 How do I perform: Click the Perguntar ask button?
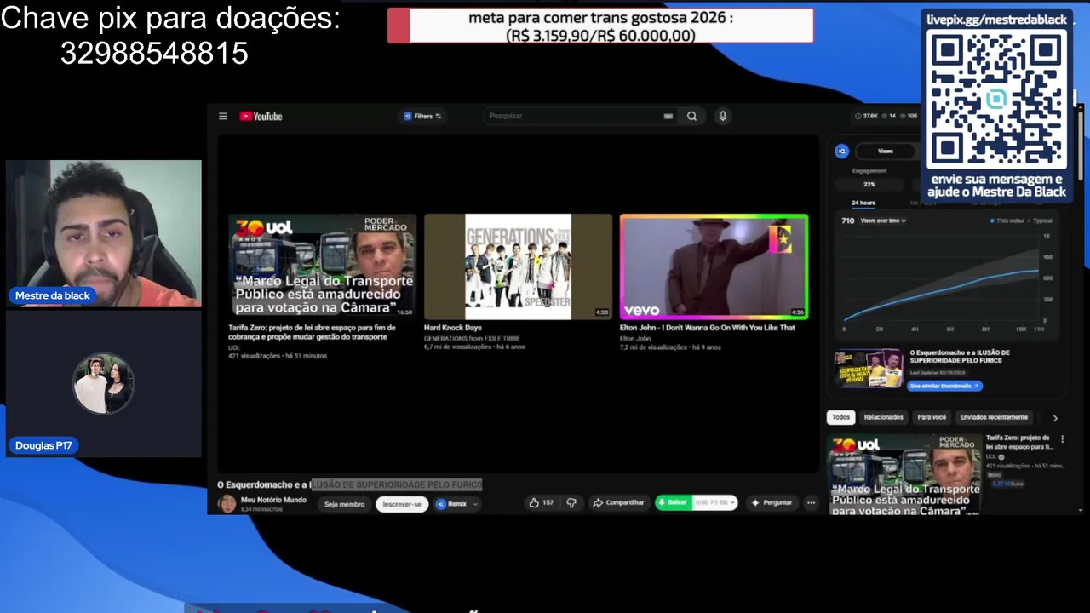click(772, 502)
